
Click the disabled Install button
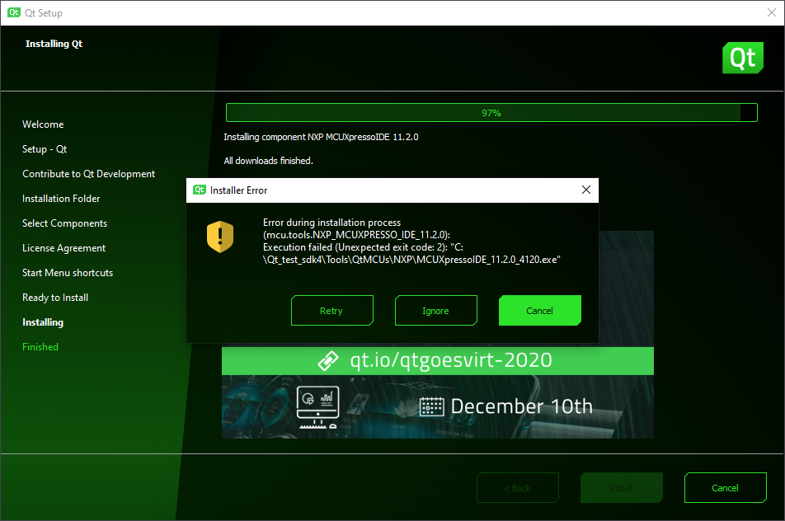point(621,487)
